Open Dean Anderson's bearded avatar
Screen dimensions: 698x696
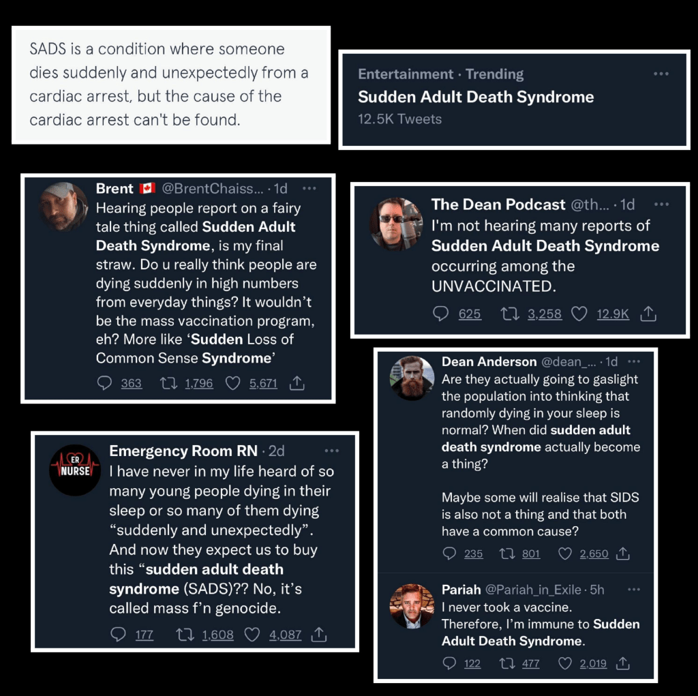[x=412, y=378]
